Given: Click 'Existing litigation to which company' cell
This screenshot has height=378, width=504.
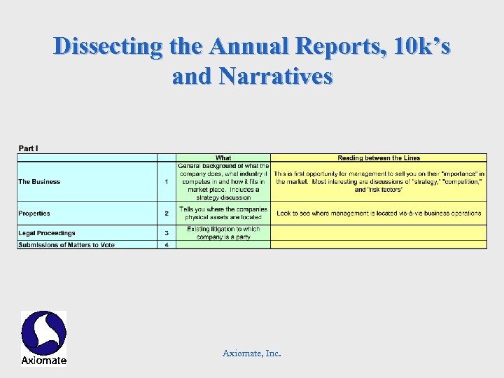Looking at the screenshot, I should coord(223,233).
